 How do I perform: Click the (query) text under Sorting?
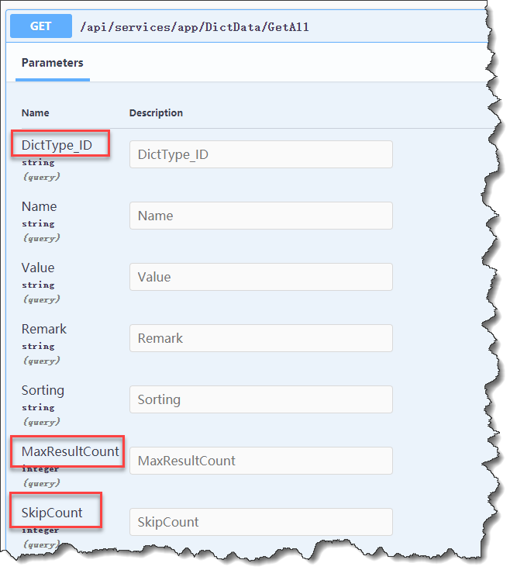click(x=42, y=422)
